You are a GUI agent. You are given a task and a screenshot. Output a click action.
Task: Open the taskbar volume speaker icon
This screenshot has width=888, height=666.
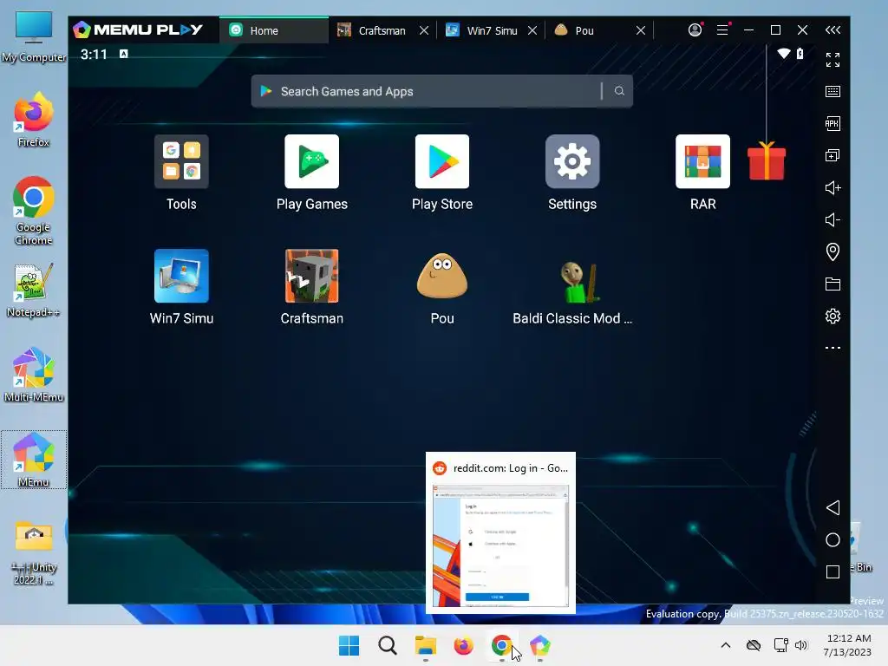(x=800, y=645)
